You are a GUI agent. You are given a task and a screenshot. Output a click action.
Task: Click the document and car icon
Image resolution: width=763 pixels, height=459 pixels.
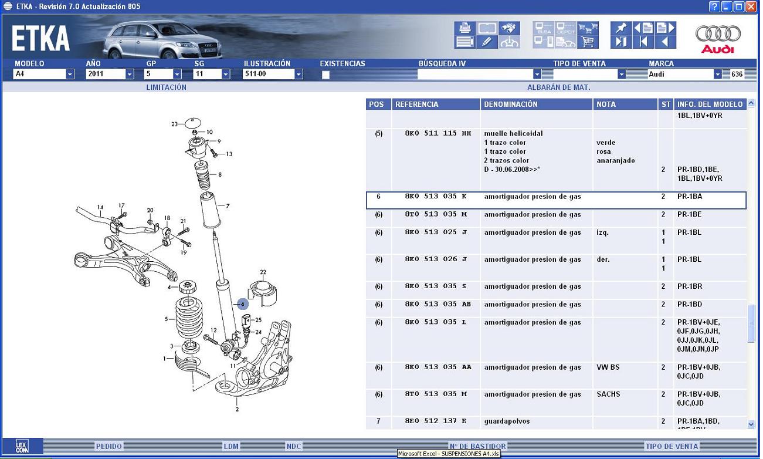pos(565,42)
